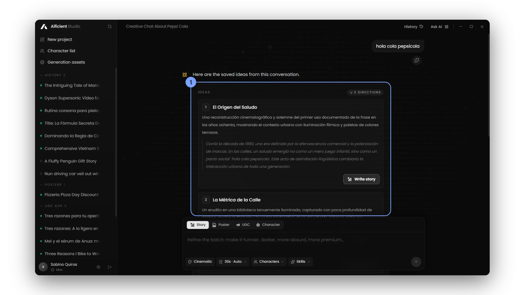Click the chat area vertical scrollbar
Viewport: 525px width, 295px height.
489,85
